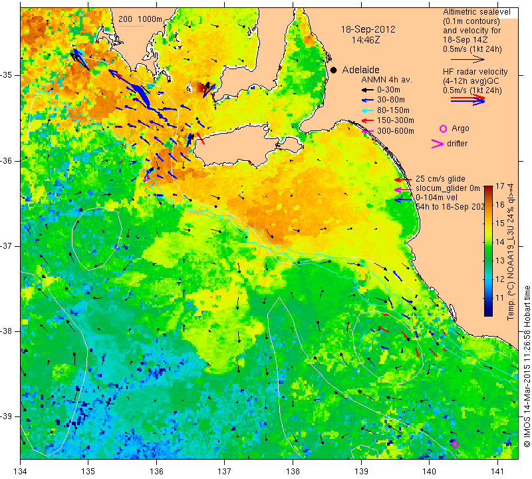Click the magenta 300-600m ANMN legend arrow

368,131
